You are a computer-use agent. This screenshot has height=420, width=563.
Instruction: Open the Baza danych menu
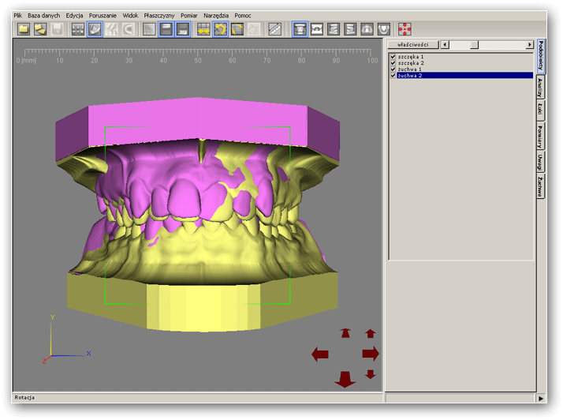click(44, 16)
